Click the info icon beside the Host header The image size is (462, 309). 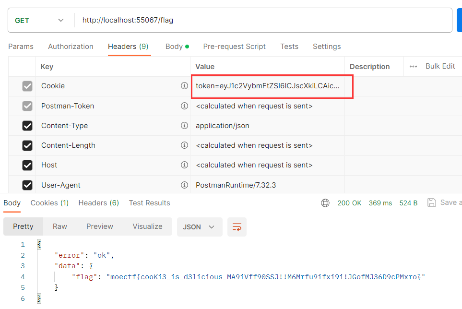(x=184, y=165)
